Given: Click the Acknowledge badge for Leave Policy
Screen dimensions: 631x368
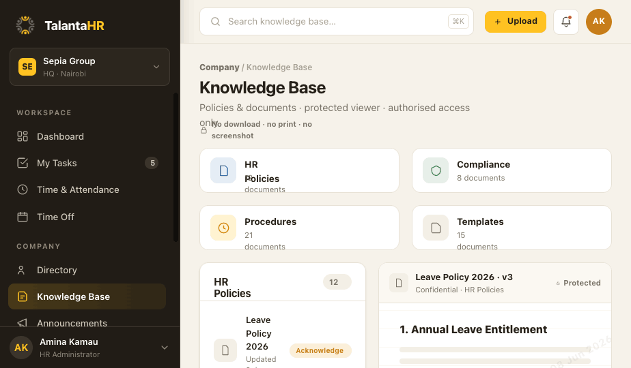Looking at the screenshot, I should [x=320, y=350].
